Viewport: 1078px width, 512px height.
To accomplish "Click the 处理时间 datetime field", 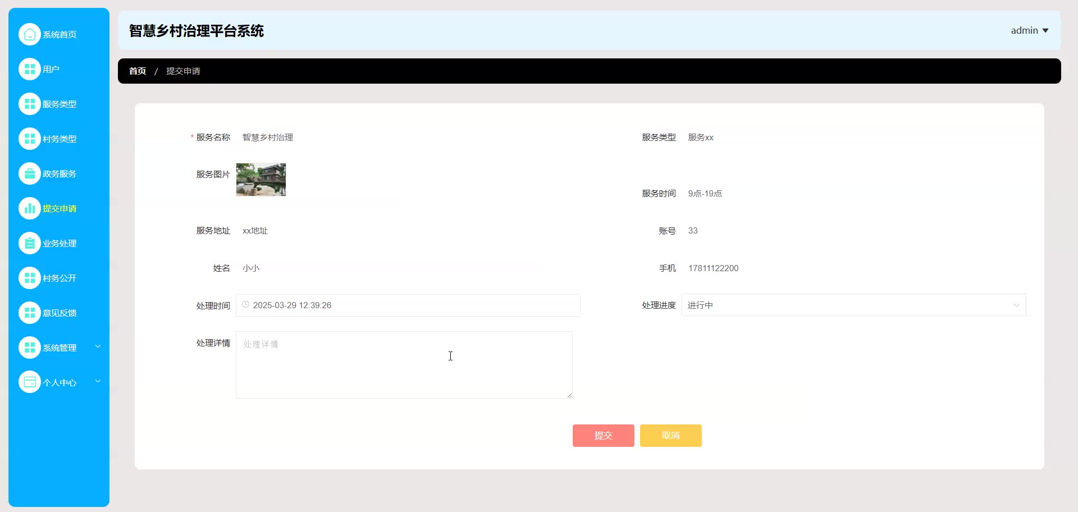I will (x=408, y=305).
